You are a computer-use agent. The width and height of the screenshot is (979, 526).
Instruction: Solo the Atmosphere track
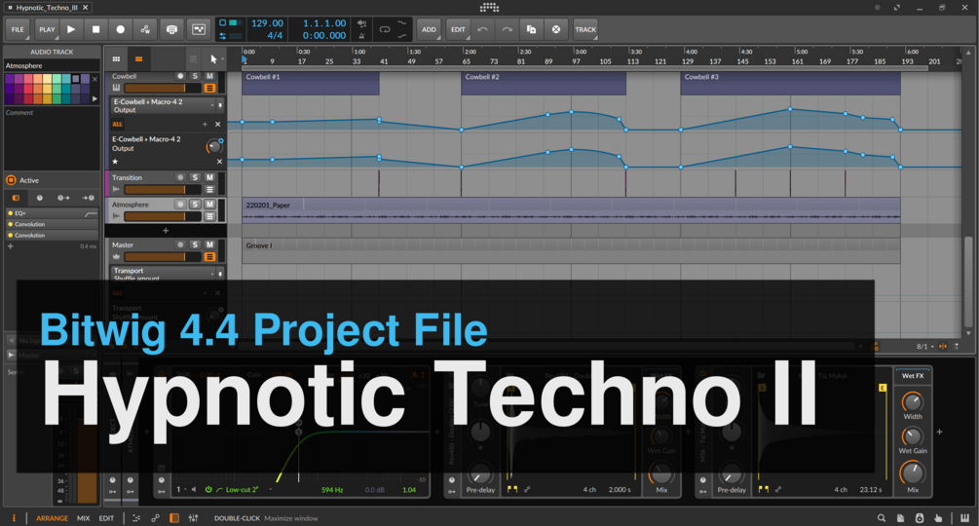(x=195, y=204)
